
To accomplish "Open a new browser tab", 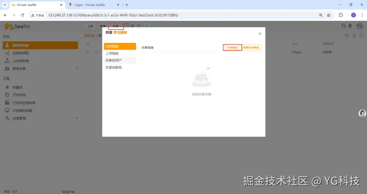I will (127, 5).
